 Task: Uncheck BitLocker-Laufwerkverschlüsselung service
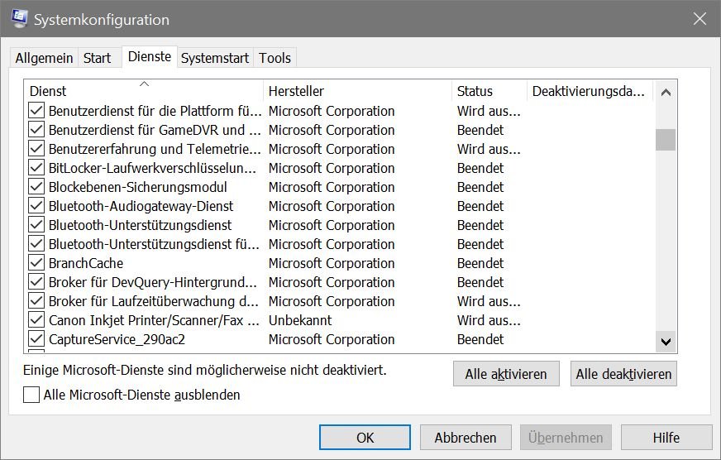36,168
